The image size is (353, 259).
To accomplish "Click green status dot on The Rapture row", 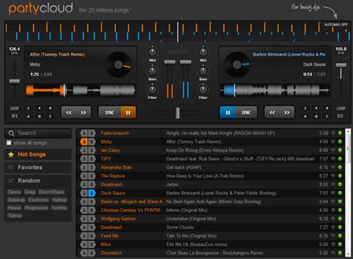I will pyautogui.click(x=340, y=176).
